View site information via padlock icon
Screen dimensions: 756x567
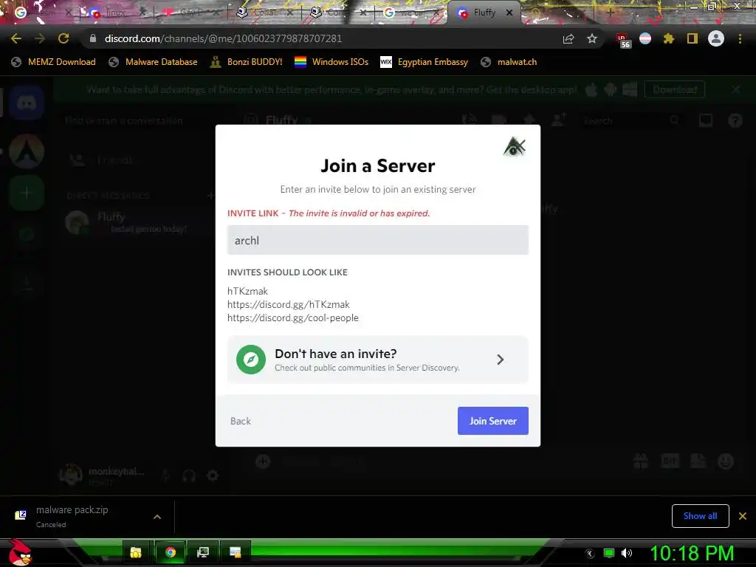click(93, 38)
